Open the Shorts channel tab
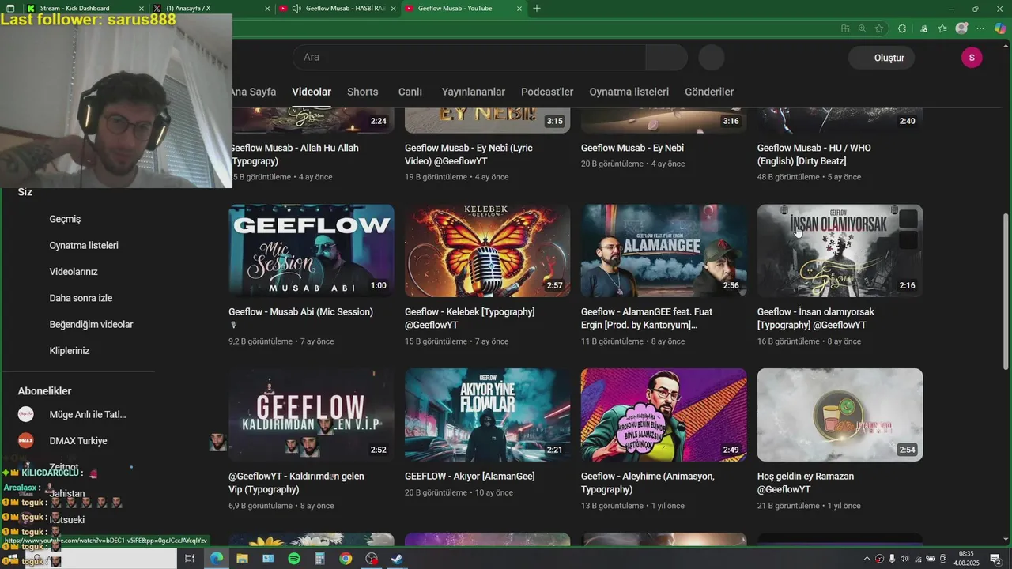Image resolution: width=1012 pixels, height=569 pixels. (x=363, y=92)
